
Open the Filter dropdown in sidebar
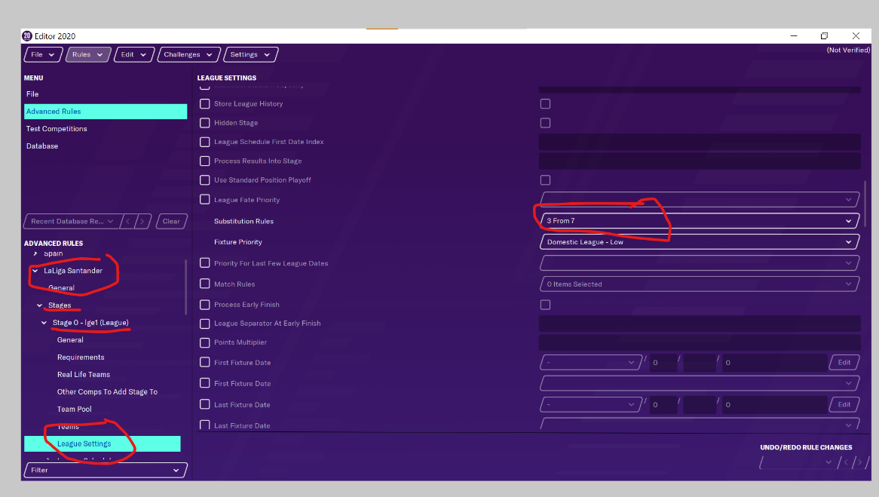pyautogui.click(x=106, y=470)
